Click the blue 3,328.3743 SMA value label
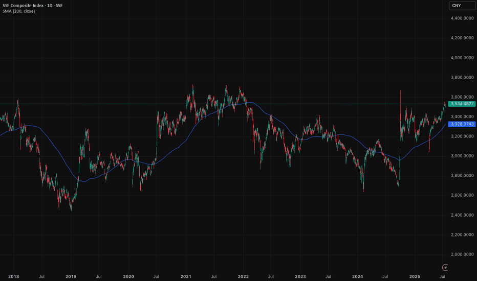The height and width of the screenshot is (281, 477). [461, 124]
